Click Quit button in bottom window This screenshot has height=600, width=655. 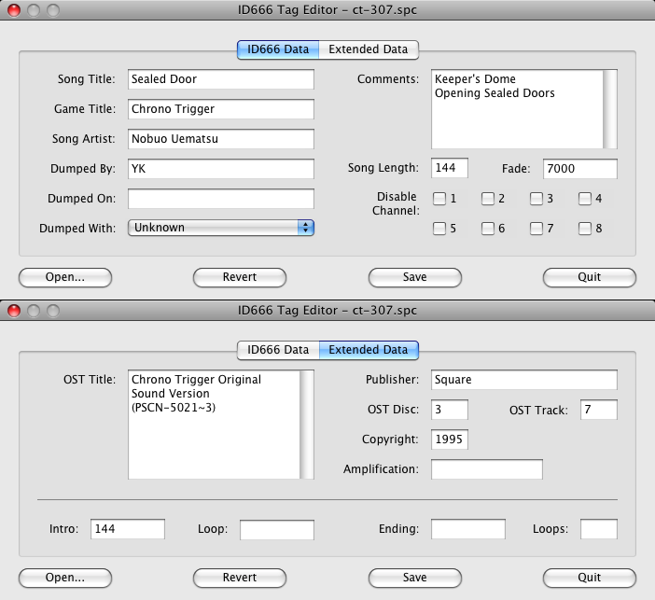pos(590,578)
